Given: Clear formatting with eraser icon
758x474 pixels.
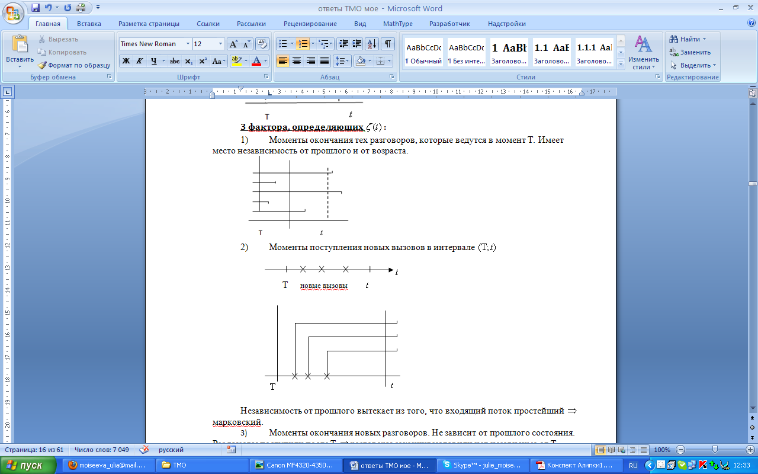Looking at the screenshot, I should coord(262,44).
